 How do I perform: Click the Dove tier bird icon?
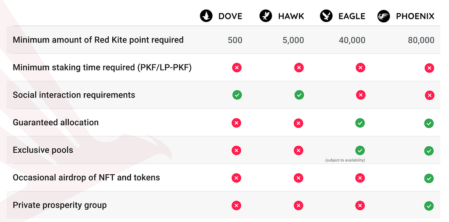point(206,16)
